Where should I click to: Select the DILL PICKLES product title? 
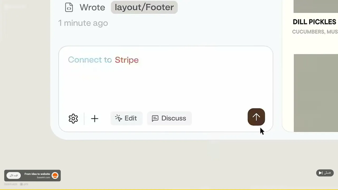click(314, 22)
